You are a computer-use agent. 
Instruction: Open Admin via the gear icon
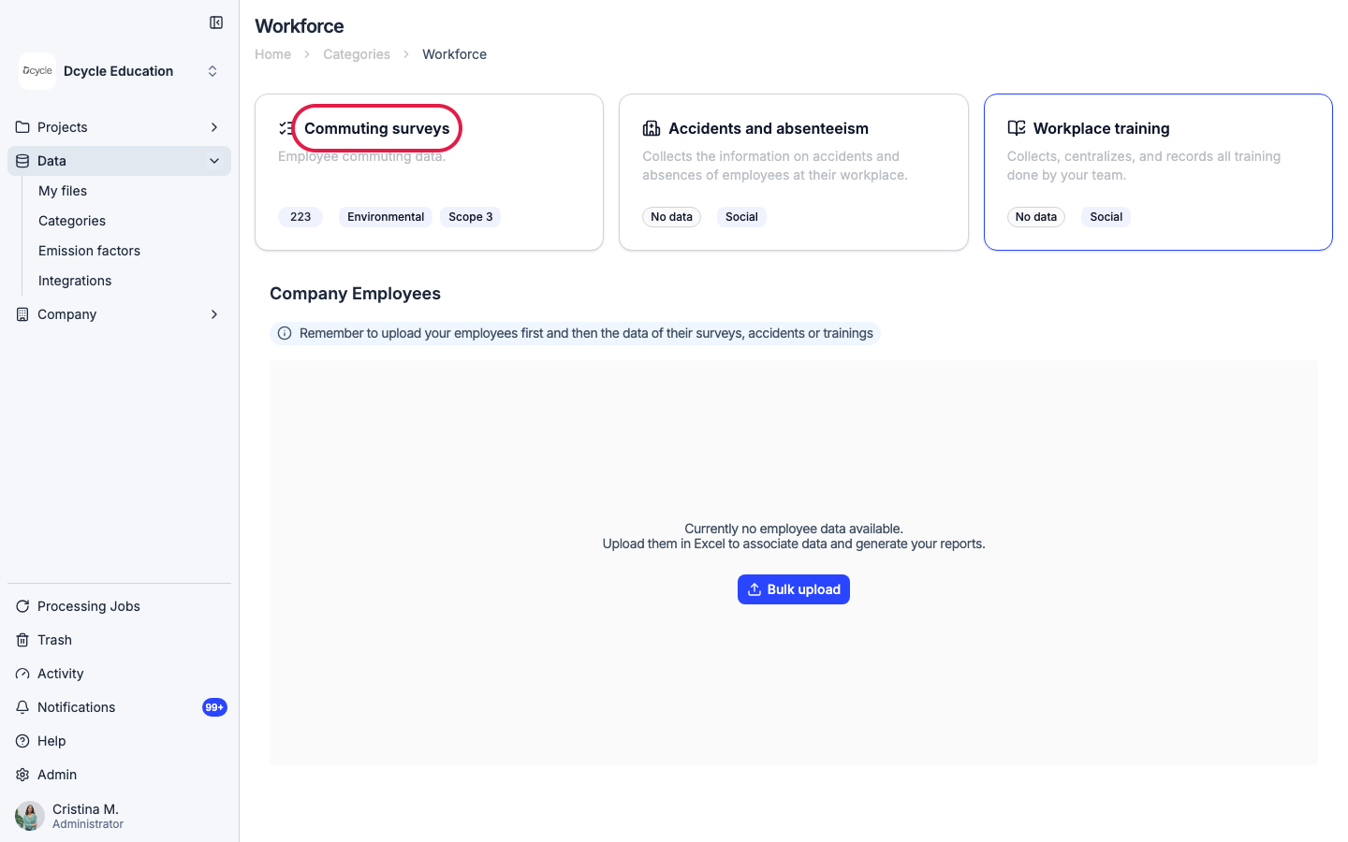coord(22,775)
